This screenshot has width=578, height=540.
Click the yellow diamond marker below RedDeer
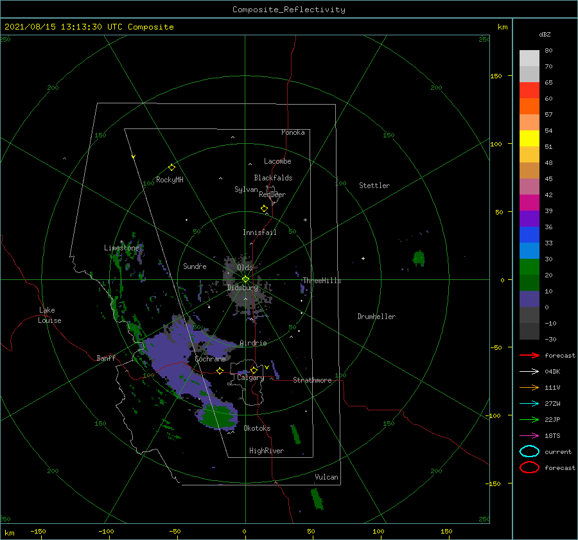coord(264,209)
